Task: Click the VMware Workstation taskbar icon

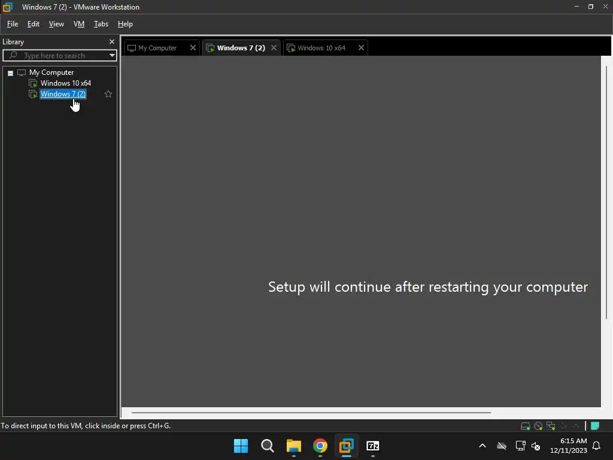Action: (347, 446)
